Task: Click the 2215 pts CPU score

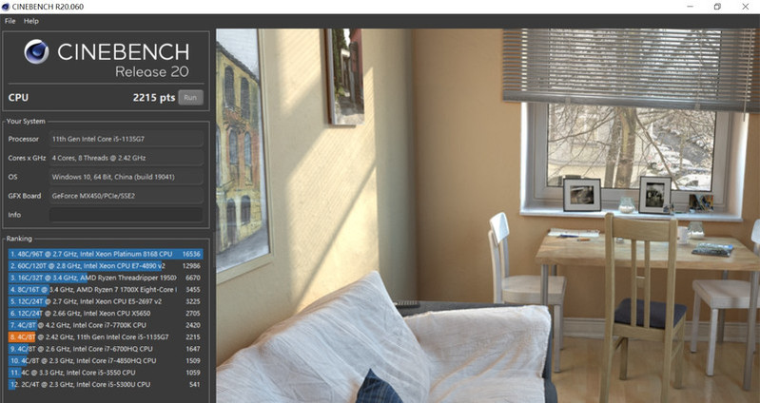Action: [x=154, y=97]
